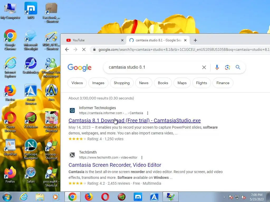Screen dimensions: 270x202
Task: Select the Safari desktop icon
Action: click(31, 175)
